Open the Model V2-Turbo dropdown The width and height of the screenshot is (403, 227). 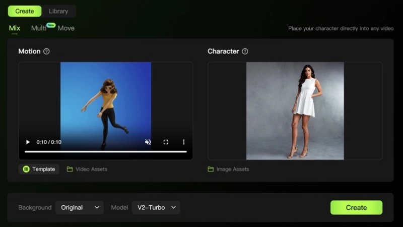pos(156,207)
